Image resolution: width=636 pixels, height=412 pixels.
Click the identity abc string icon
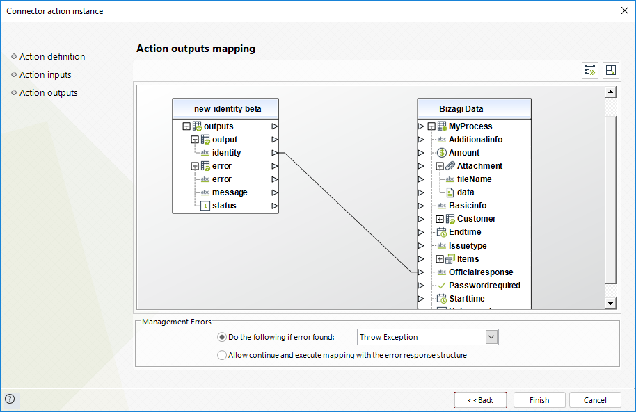205,153
